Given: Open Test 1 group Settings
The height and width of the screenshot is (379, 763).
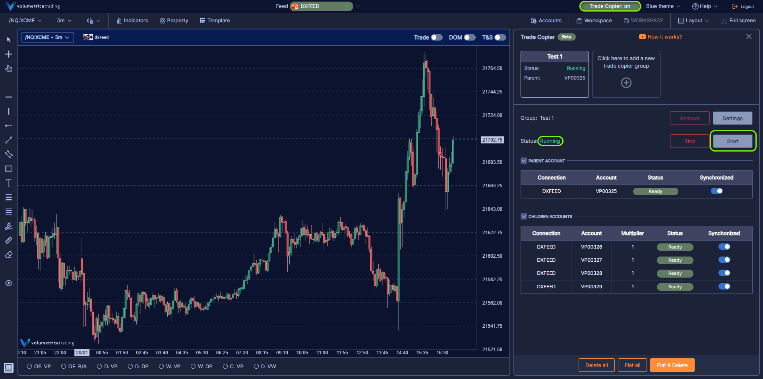Looking at the screenshot, I should pos(733,118).
